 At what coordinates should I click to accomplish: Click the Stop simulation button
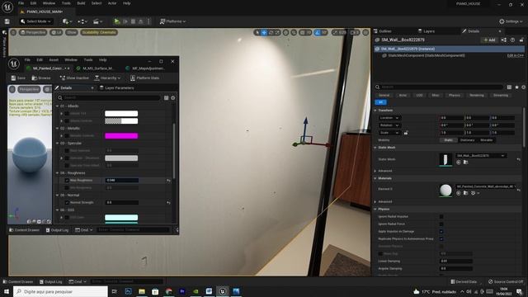pos(133,21)
